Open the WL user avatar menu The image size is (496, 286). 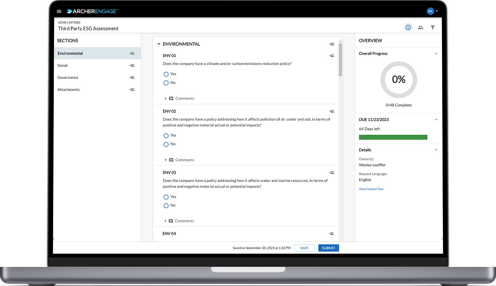(430, 11)
